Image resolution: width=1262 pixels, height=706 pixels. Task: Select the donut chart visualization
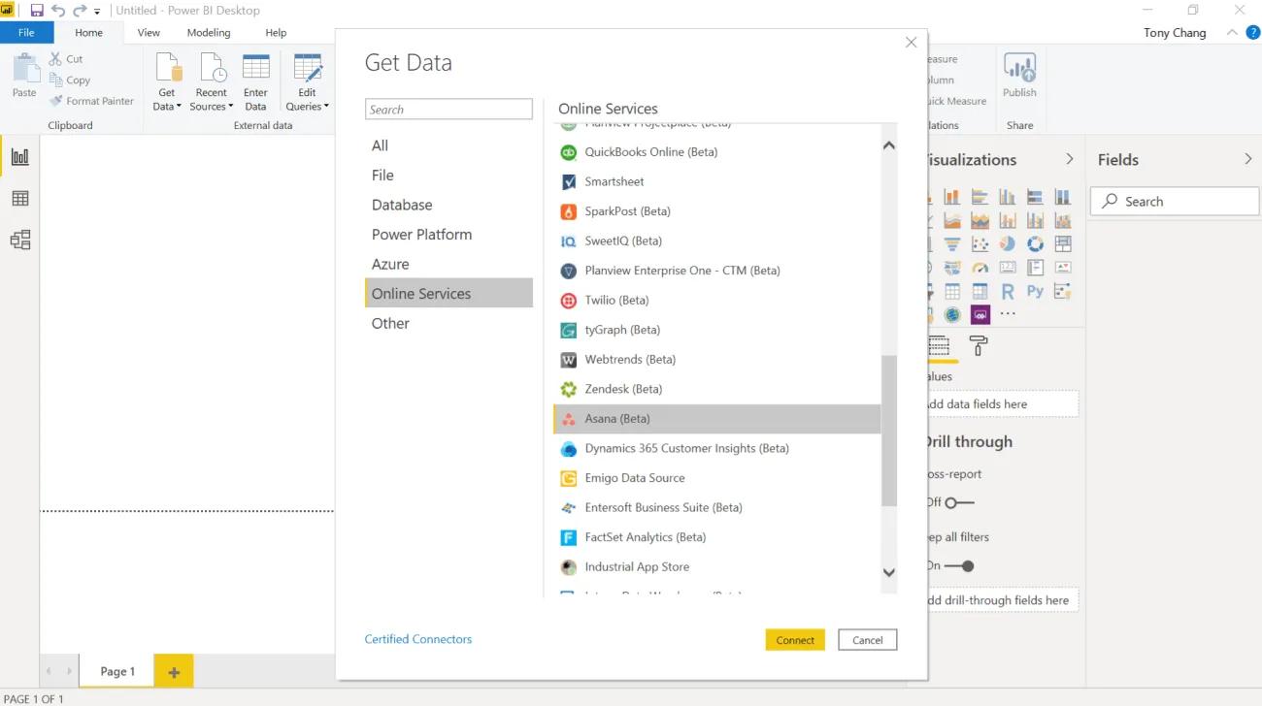coord(1035,243)
